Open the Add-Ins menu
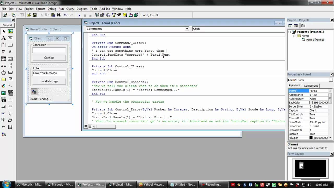Image resolution: width=334 pixels, height=188 pixels. 105,9
